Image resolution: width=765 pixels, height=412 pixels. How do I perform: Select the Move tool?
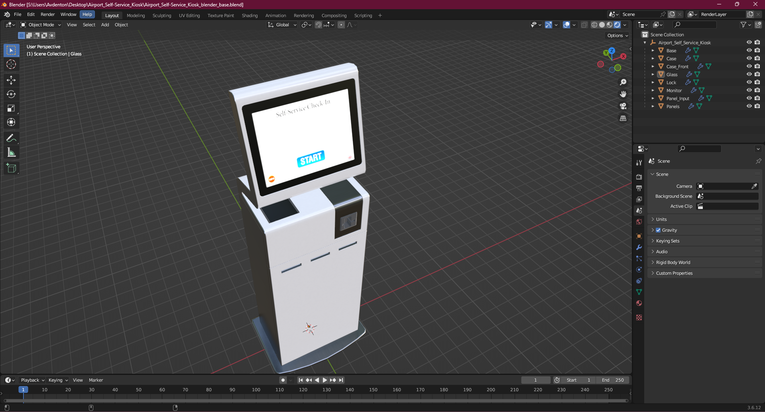pos(11,80)
